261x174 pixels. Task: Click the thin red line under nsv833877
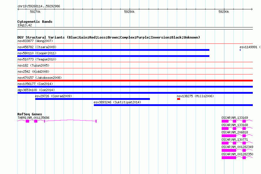[135, 44]
